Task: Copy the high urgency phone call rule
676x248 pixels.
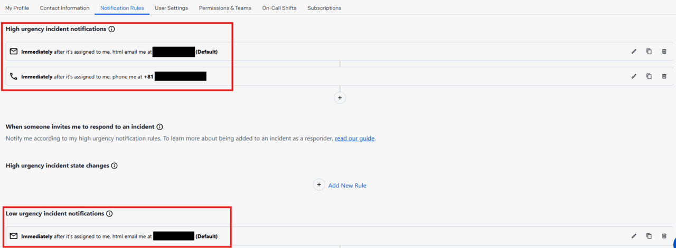Action: [649, 76]
